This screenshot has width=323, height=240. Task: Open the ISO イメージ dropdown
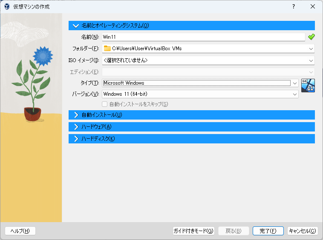pos(311,61)
